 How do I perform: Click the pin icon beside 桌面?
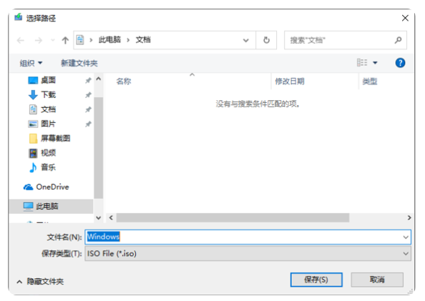[x=88, y=81]
